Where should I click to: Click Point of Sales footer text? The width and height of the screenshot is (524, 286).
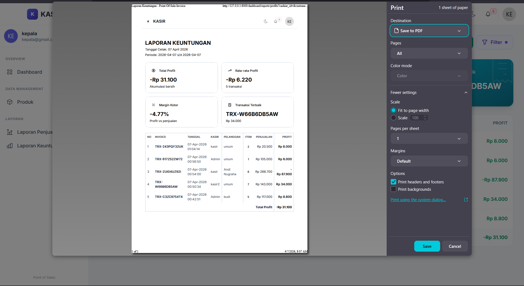(44, 278)
